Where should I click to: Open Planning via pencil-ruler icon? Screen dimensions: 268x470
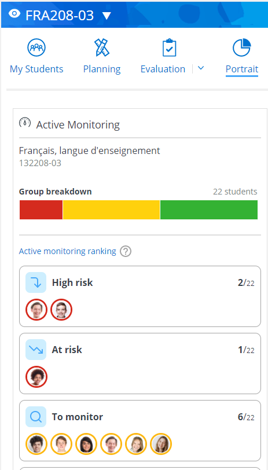pos(102,47)
